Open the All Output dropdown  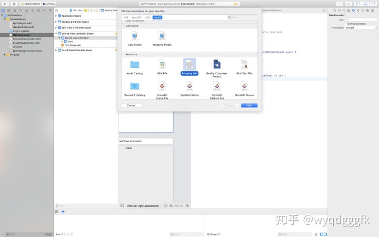[213, 234]
